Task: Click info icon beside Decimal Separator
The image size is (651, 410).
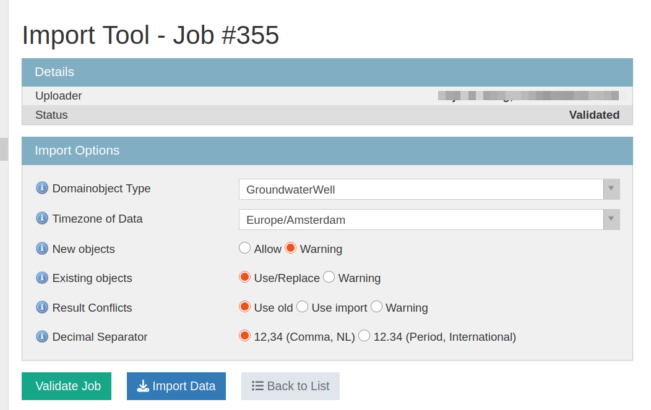Action: coord(42,336)
